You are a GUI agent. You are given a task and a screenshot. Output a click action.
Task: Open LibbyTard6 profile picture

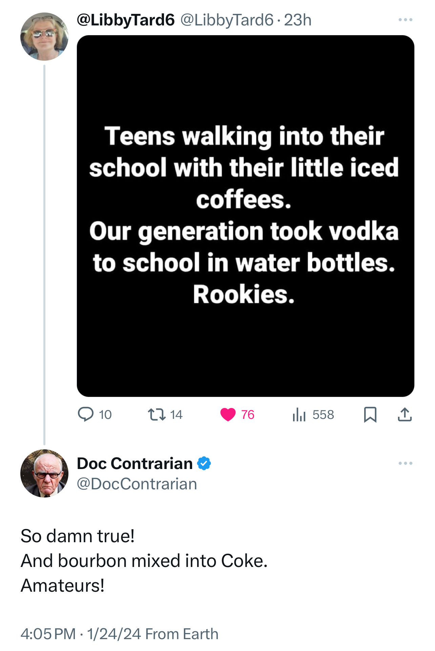[x=44, y=37]
